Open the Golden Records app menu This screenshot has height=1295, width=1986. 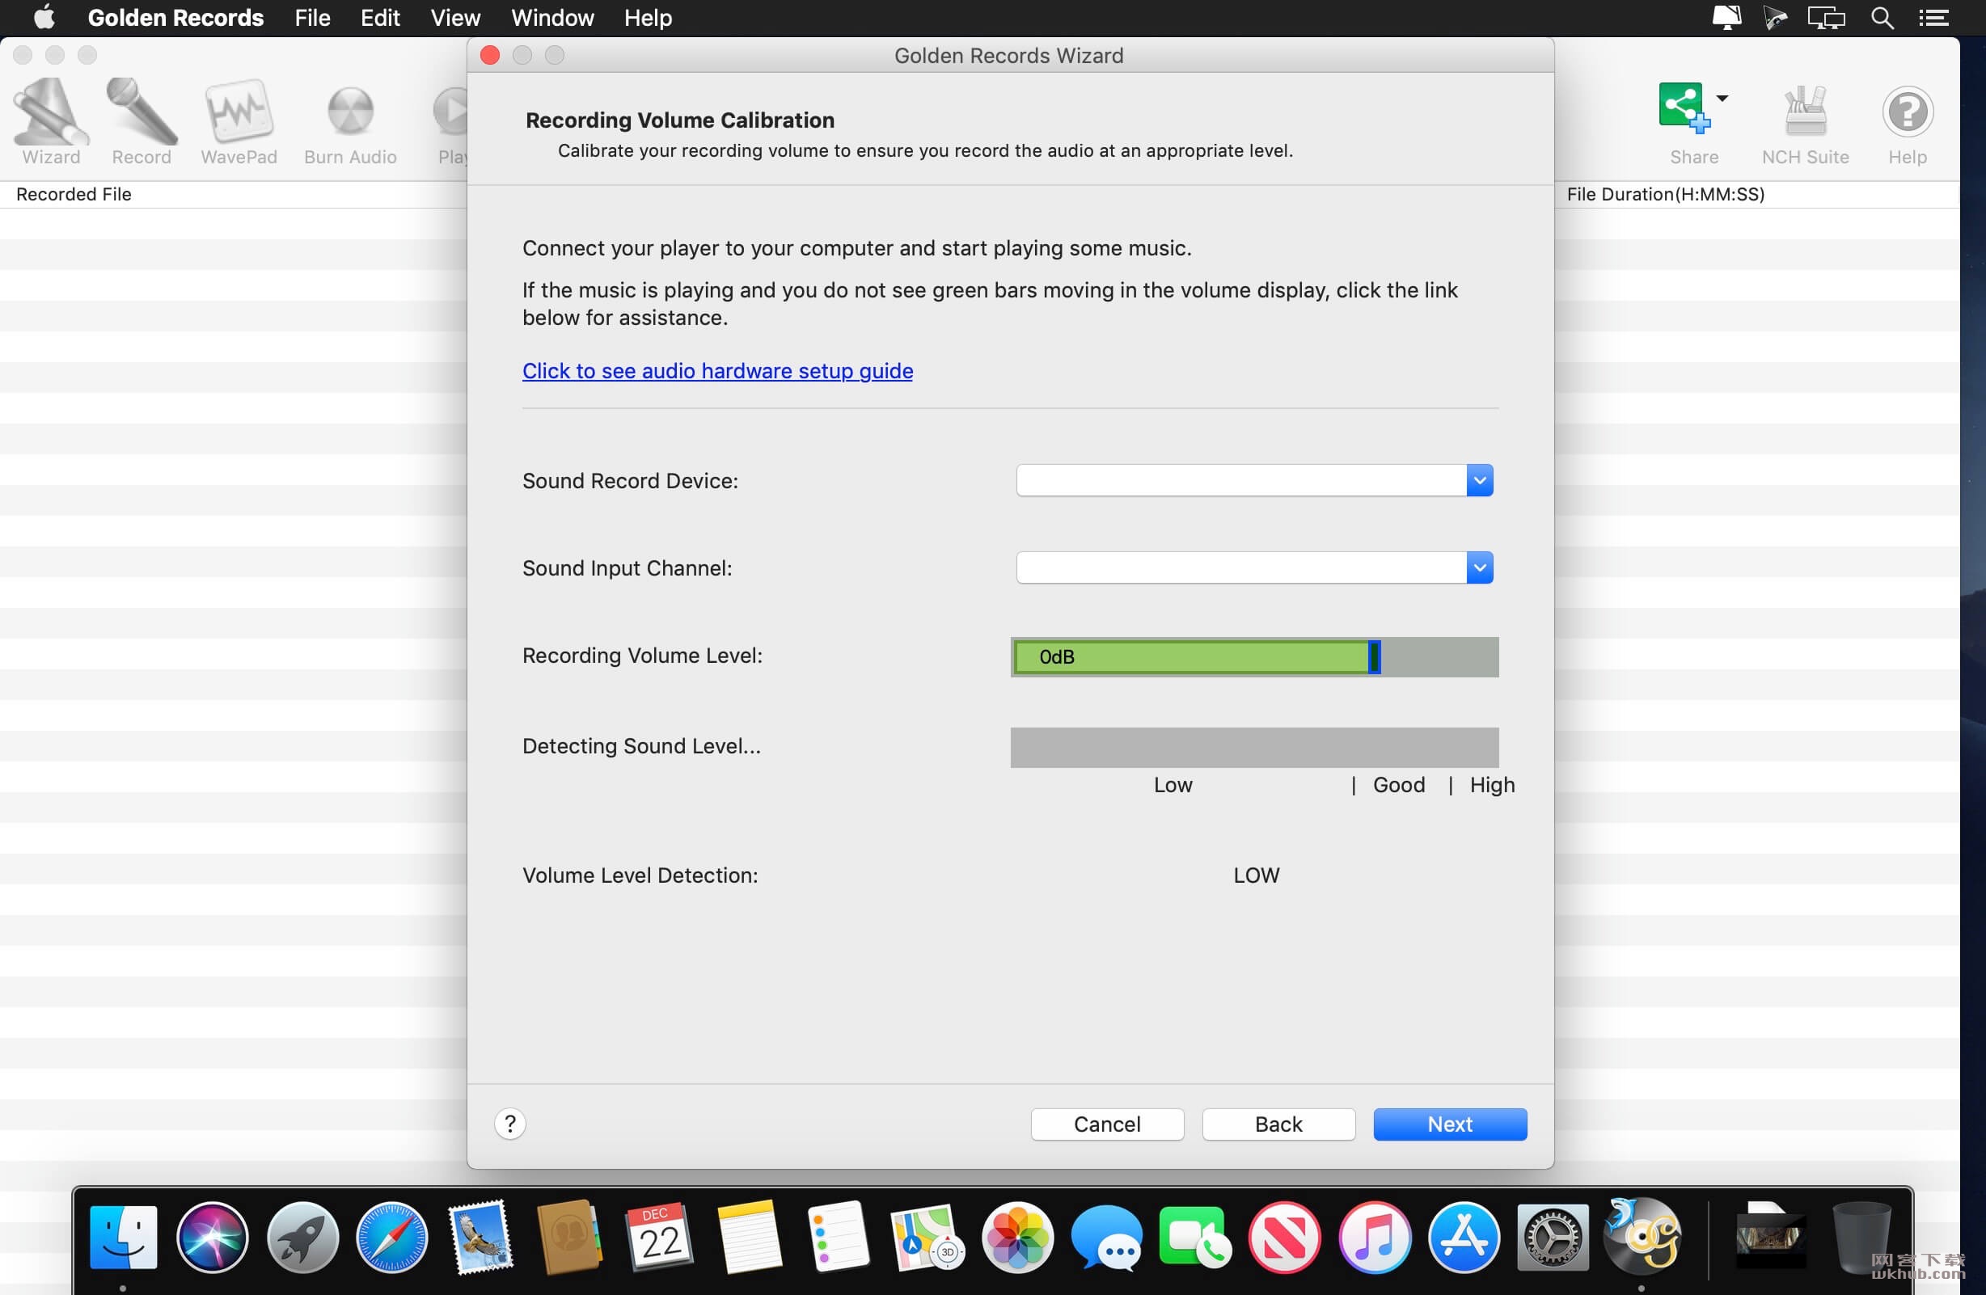tap(175, 18)
